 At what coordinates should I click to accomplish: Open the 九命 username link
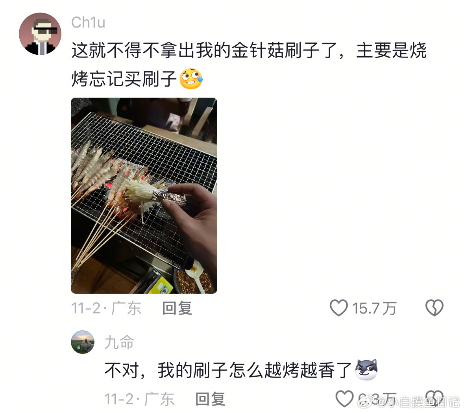(119, 342)
